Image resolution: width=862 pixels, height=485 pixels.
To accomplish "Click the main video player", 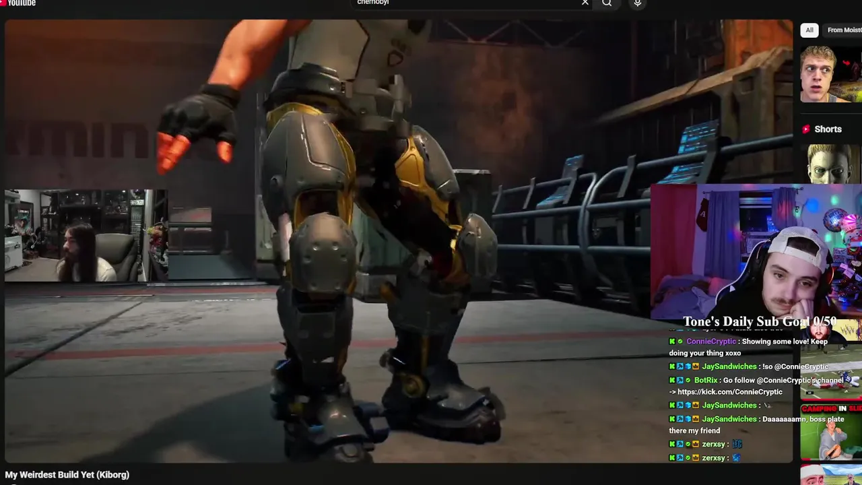I will click(x=399, y=241).
